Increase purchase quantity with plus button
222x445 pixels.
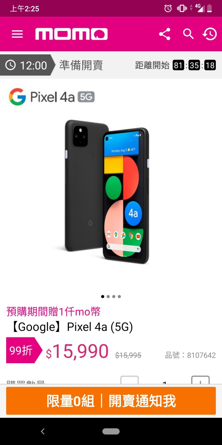click(x=200, y=380)
